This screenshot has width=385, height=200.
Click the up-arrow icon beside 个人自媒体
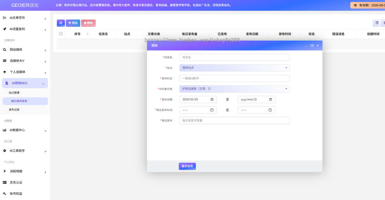coord(4,72)
